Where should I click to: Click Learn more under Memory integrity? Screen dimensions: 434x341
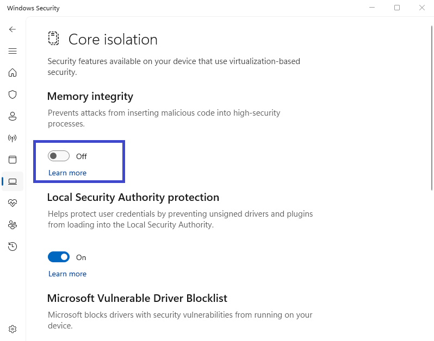click(x=67, y=173)
